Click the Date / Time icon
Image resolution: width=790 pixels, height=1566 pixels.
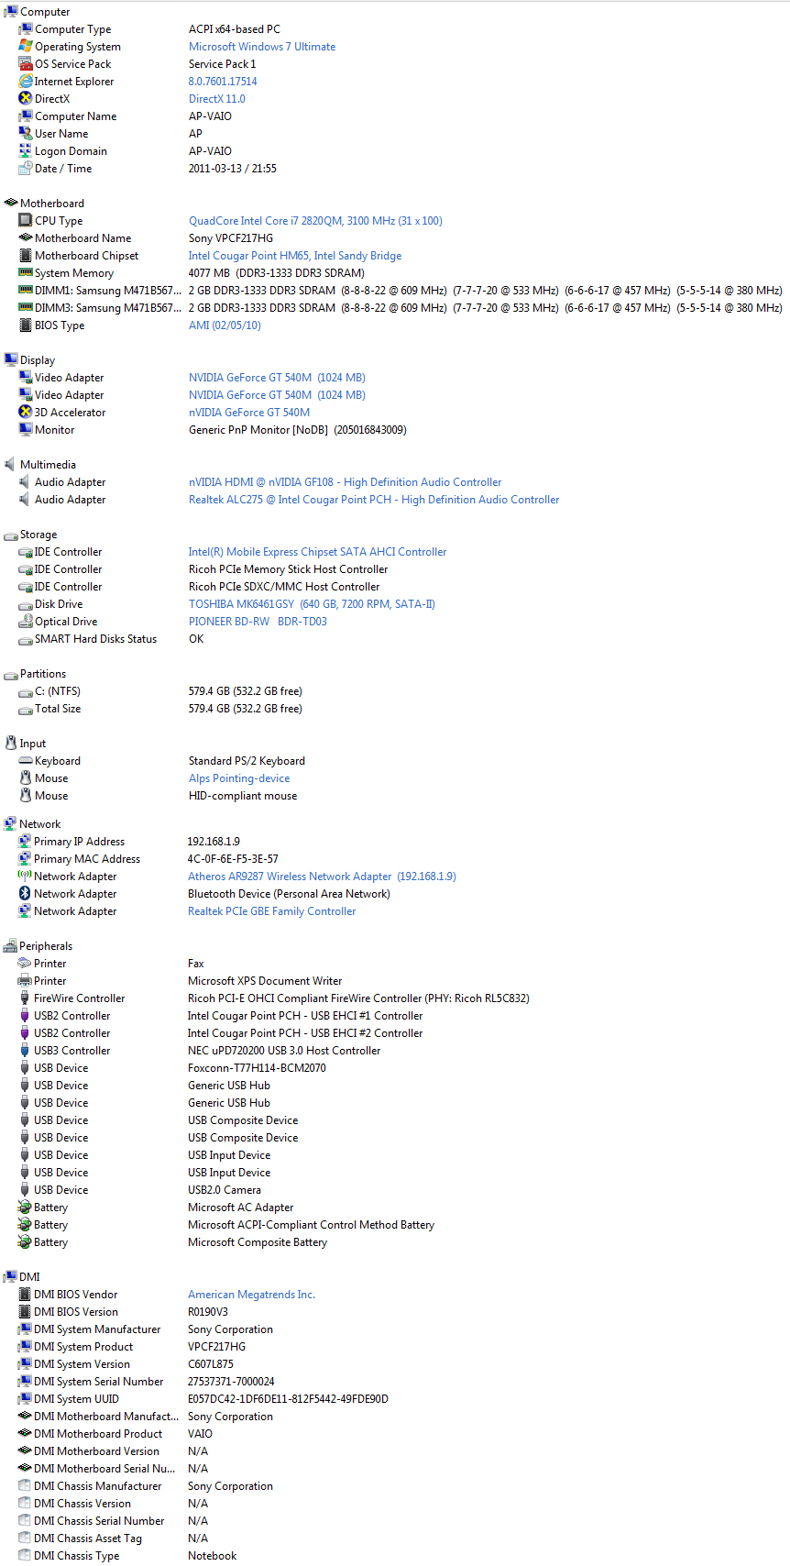coord(26,169)
